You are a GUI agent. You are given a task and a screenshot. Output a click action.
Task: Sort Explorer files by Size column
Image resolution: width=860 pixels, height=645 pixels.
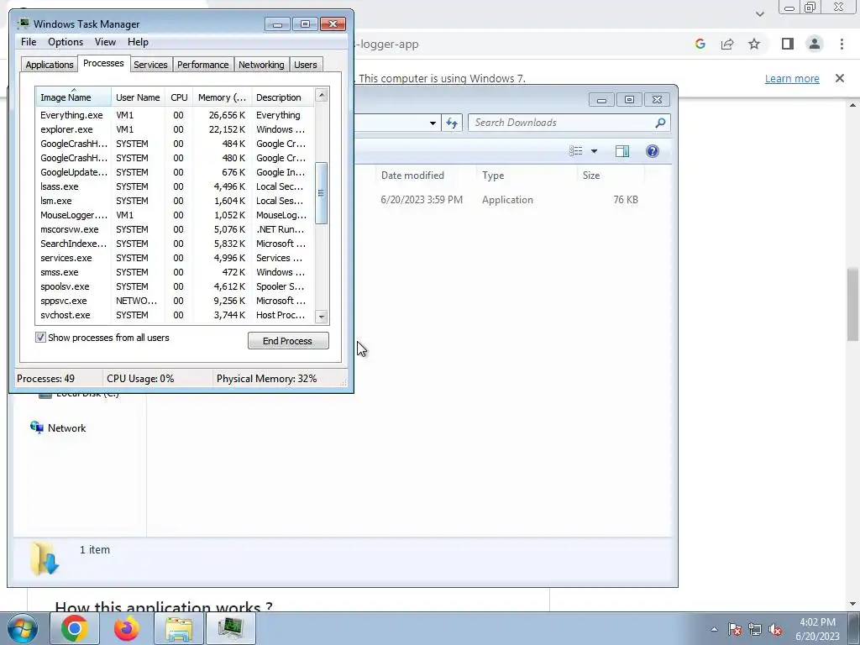point(611,176)
